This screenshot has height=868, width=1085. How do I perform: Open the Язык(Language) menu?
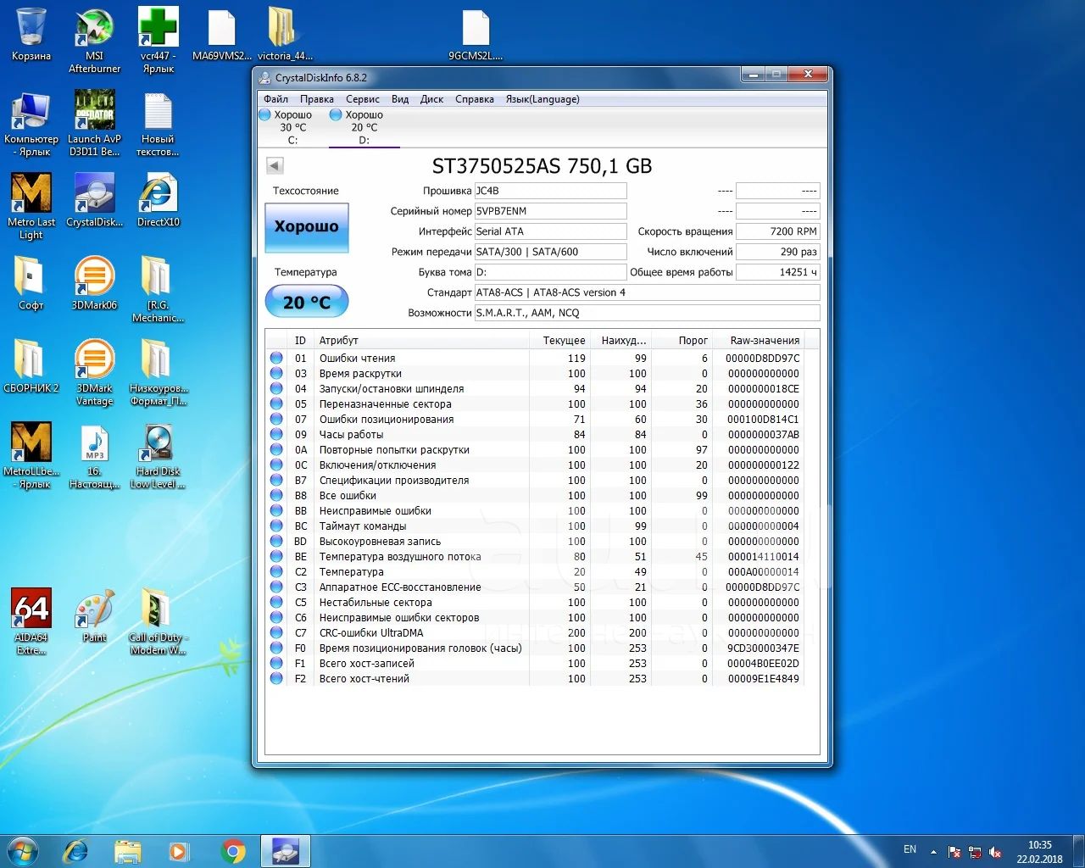tap(542, 99)
